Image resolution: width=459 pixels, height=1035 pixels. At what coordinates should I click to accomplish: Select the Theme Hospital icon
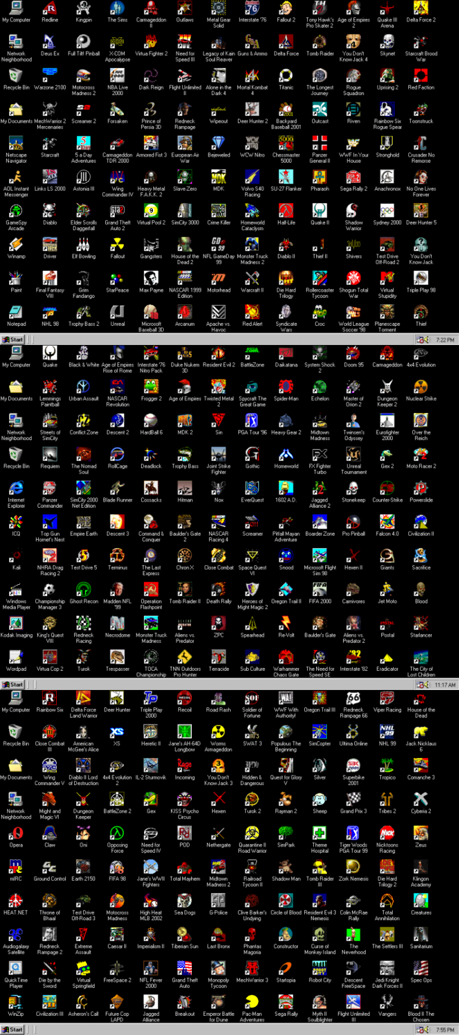coord(320,833)
